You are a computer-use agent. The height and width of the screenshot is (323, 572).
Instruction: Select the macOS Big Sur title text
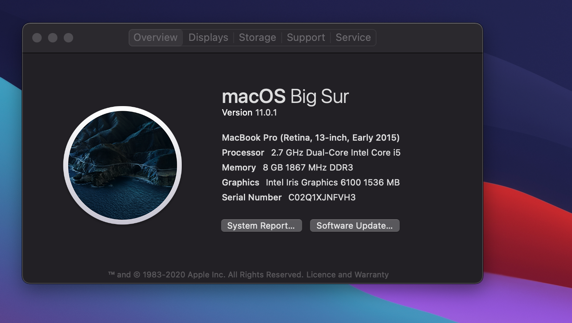coord(285,96)
